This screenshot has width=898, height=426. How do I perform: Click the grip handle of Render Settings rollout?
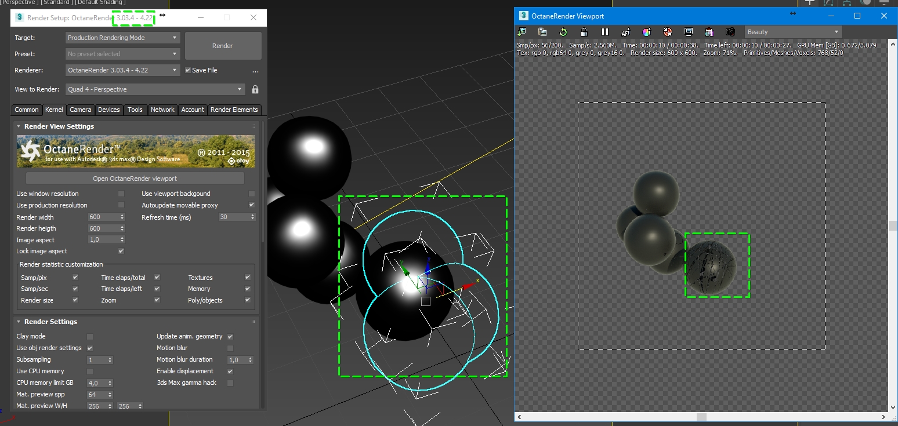point(253,322)
